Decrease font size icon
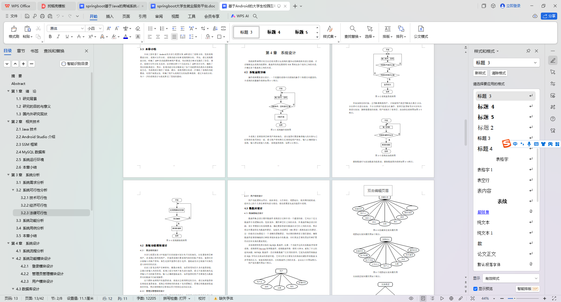 (117, 28)
